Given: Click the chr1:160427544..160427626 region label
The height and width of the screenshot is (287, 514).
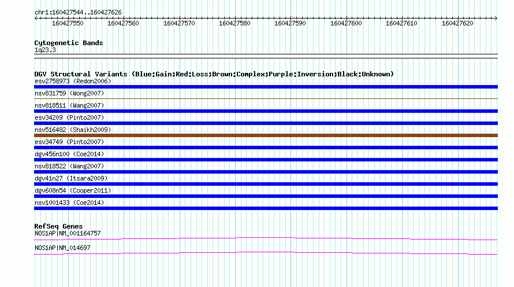Looking at the screenshot, I should coord(78,12).
